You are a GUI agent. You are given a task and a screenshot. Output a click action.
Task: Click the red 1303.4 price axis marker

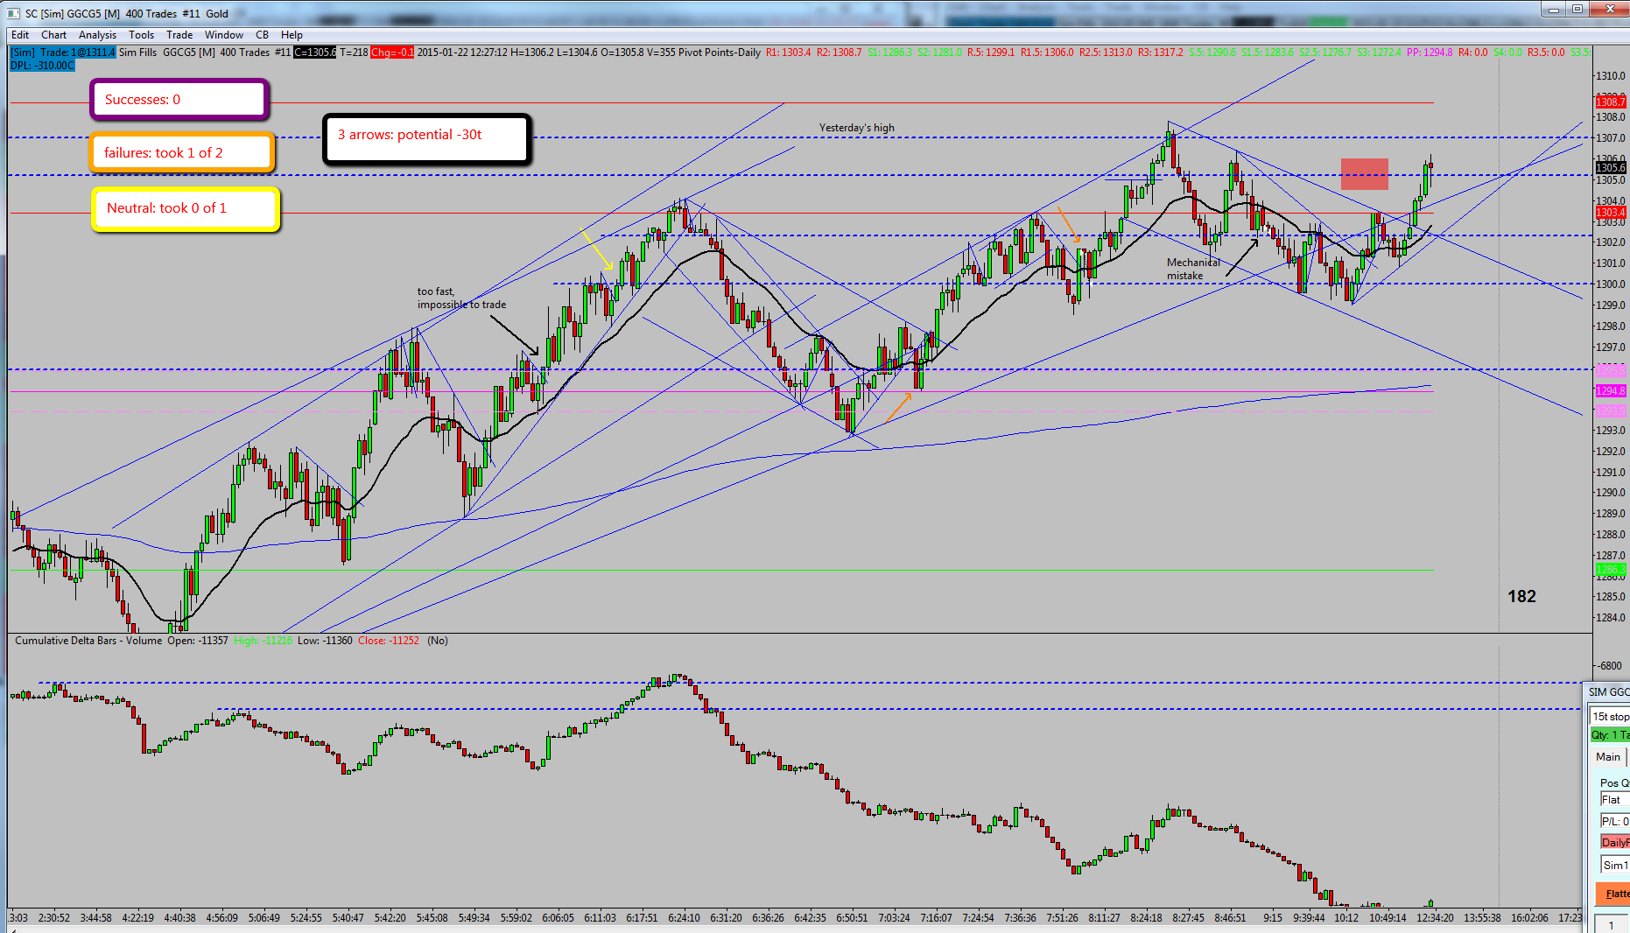(x=1611, y=213)
